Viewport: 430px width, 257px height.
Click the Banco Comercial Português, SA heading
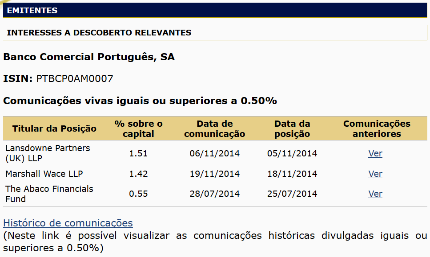pos(89,57)
